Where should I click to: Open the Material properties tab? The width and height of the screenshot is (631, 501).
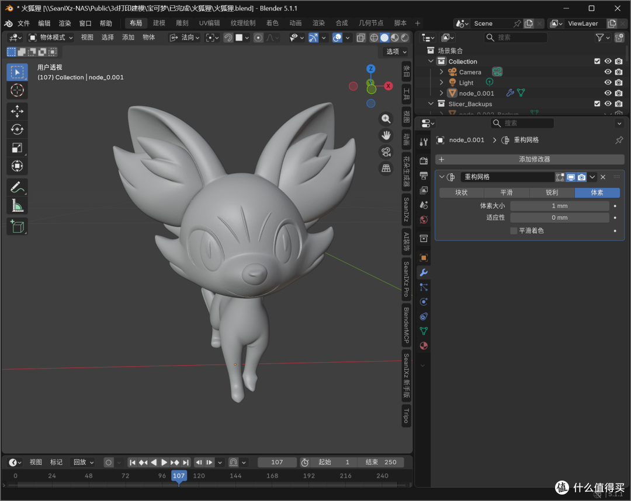click(x=424, y=346)
